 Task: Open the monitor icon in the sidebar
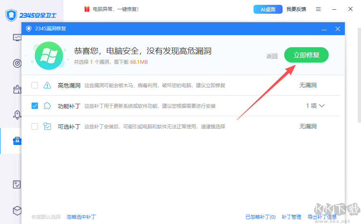click(x=17, y=38)
